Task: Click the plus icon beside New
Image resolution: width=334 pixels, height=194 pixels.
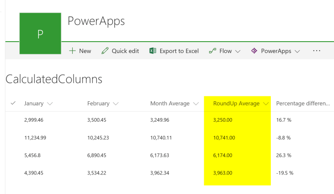Action: (x=72, y=51)
